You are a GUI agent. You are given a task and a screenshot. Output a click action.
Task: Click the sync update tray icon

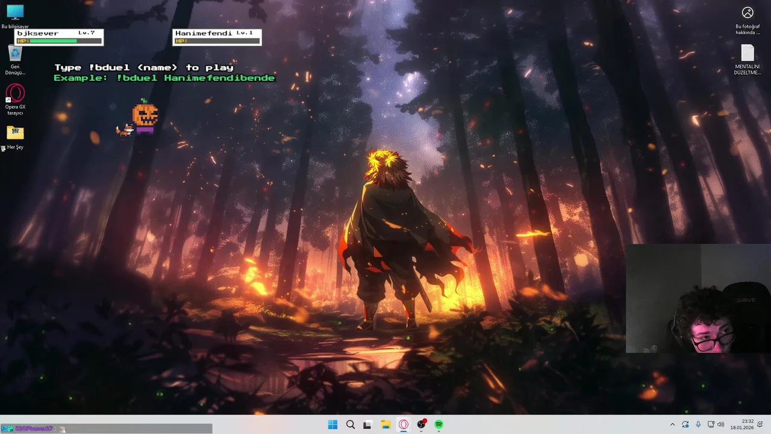click(x=685, y=424)
